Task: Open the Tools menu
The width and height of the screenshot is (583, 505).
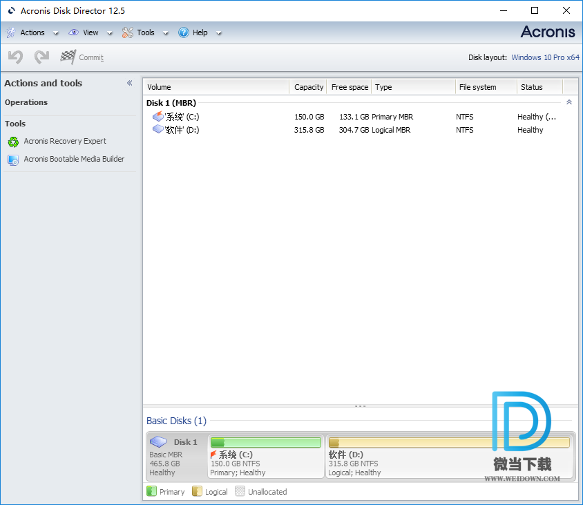Action: pyautogui.click(x=146, y=32)
